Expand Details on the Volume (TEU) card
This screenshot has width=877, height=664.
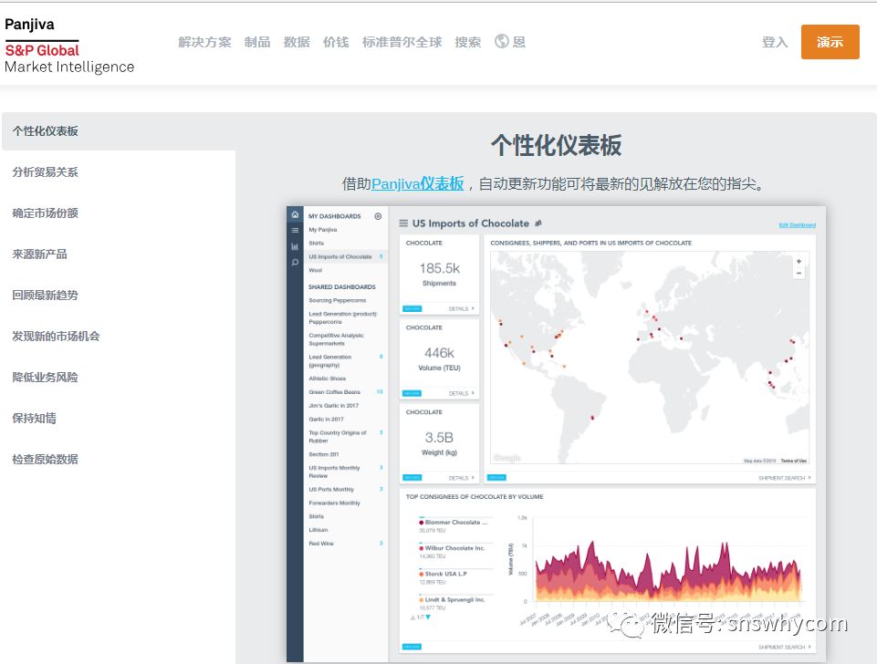pos(461,393)
